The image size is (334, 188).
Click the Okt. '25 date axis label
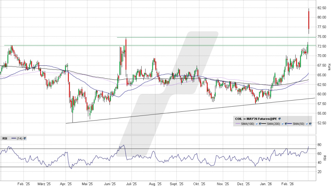pos(199,184)
